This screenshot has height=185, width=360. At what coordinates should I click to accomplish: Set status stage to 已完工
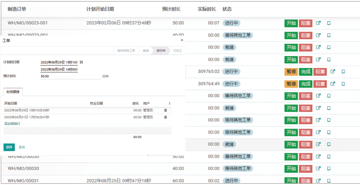point(177,51)
